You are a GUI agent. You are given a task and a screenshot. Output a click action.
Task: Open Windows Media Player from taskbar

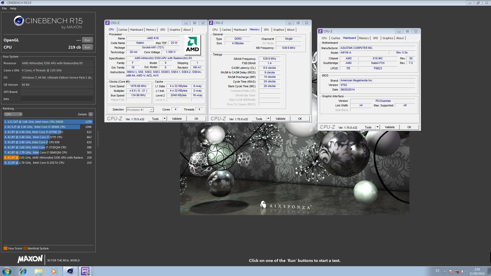[54, 271]
